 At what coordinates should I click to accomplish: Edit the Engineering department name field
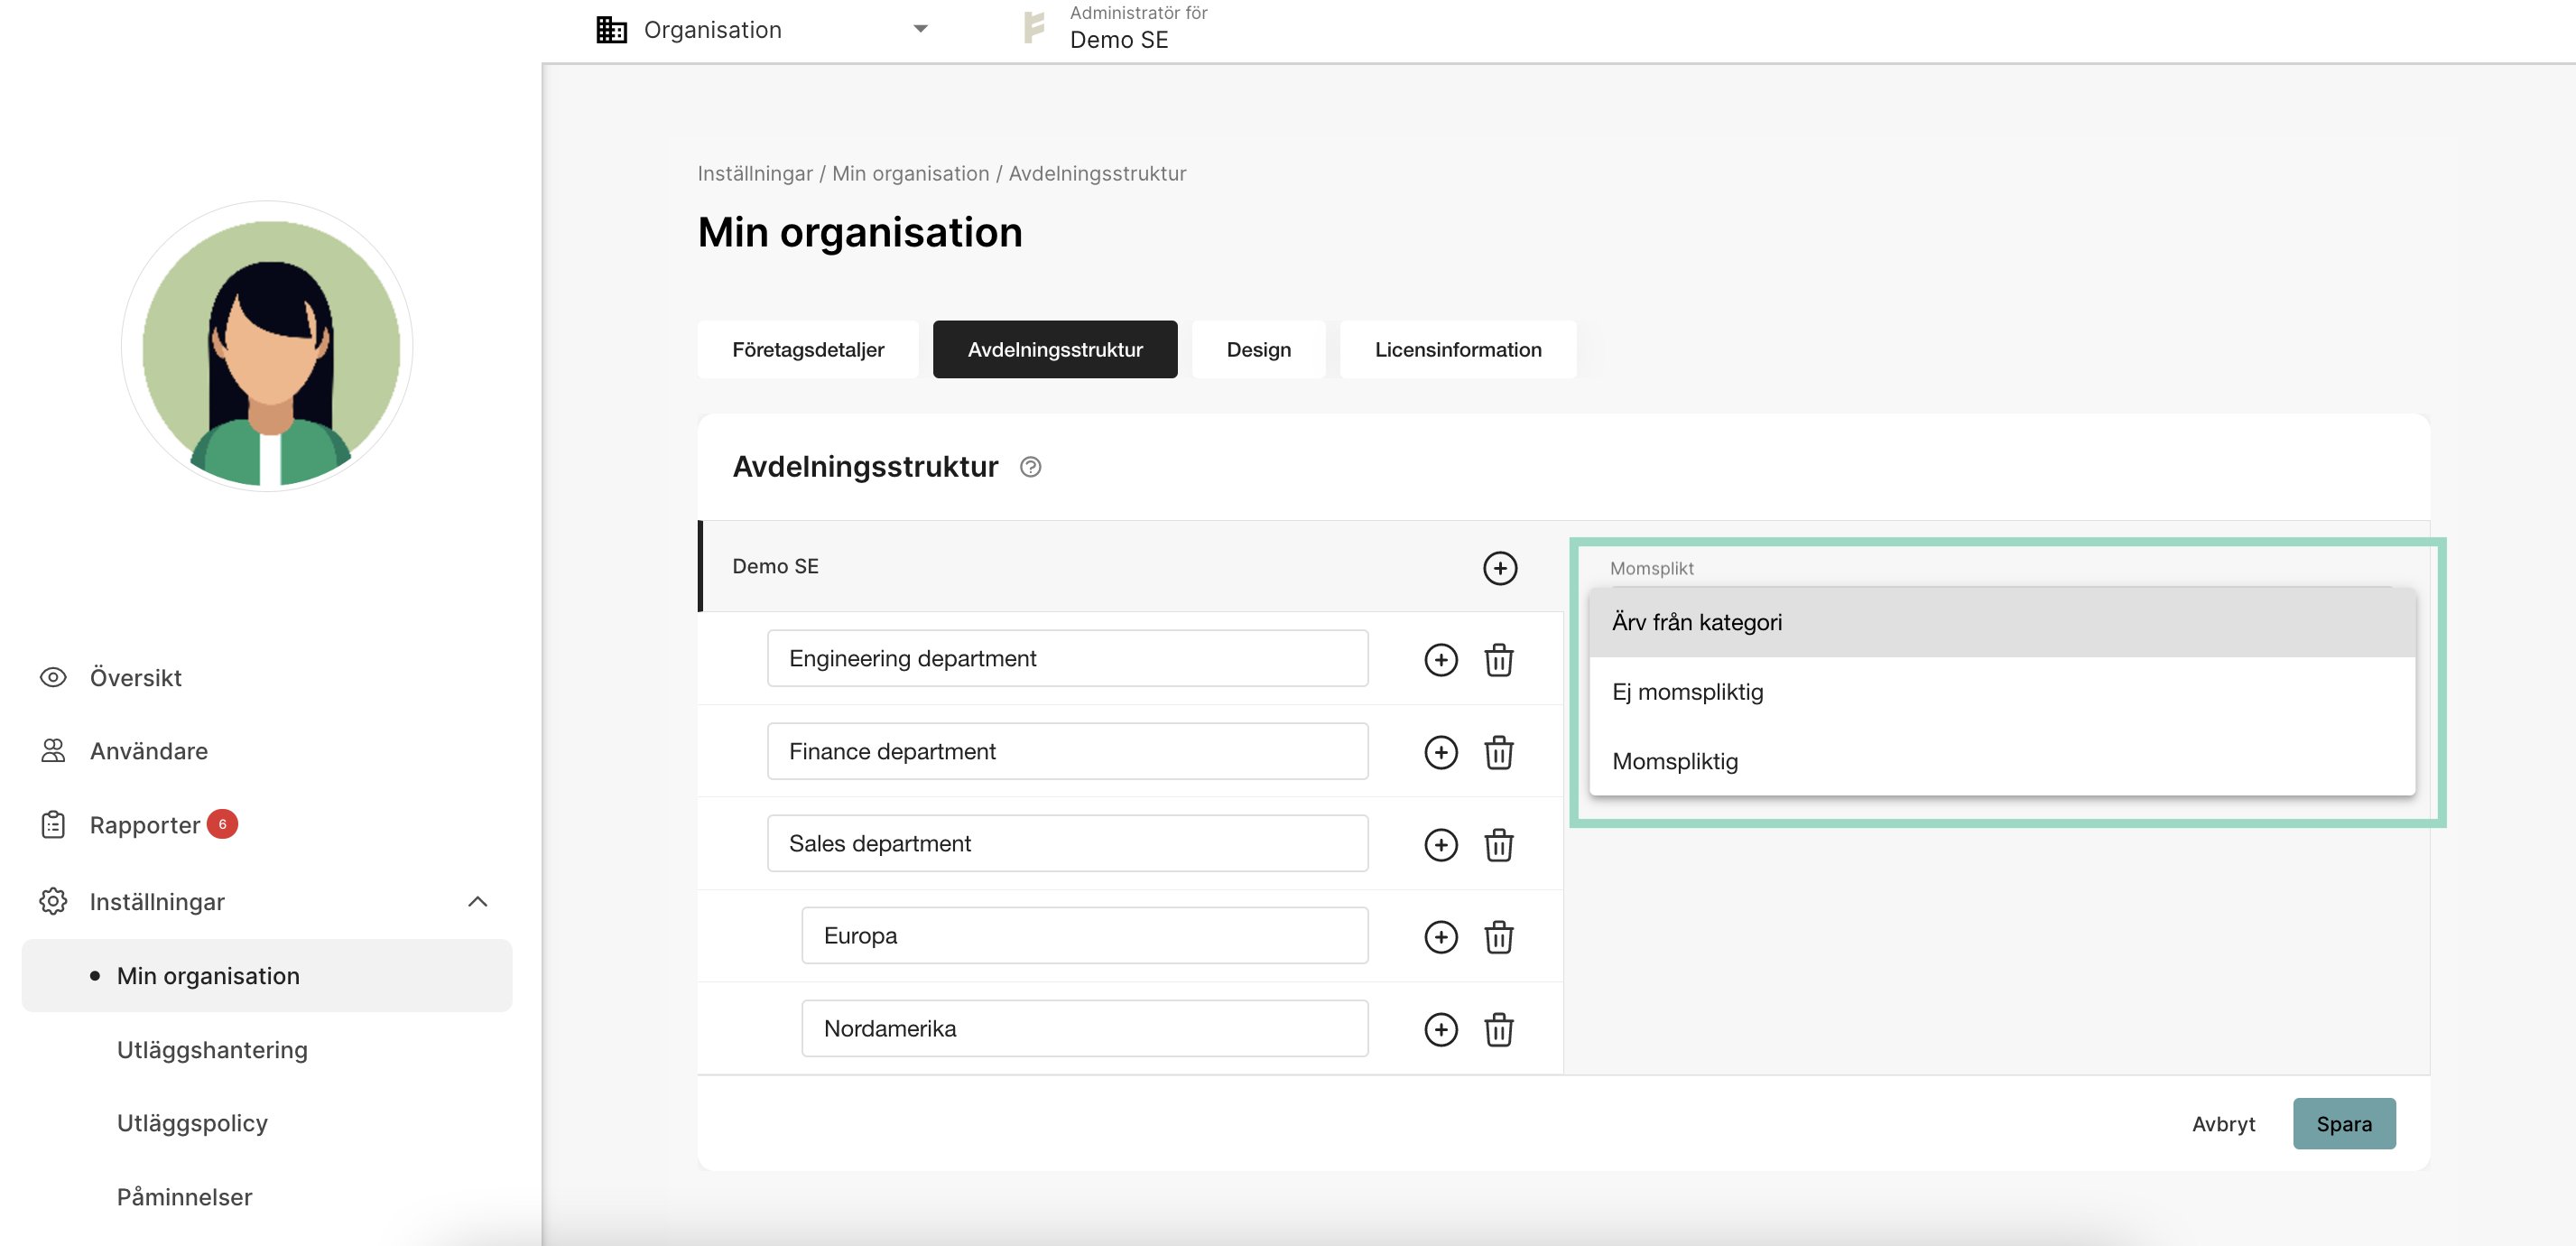pos(1067,658)
